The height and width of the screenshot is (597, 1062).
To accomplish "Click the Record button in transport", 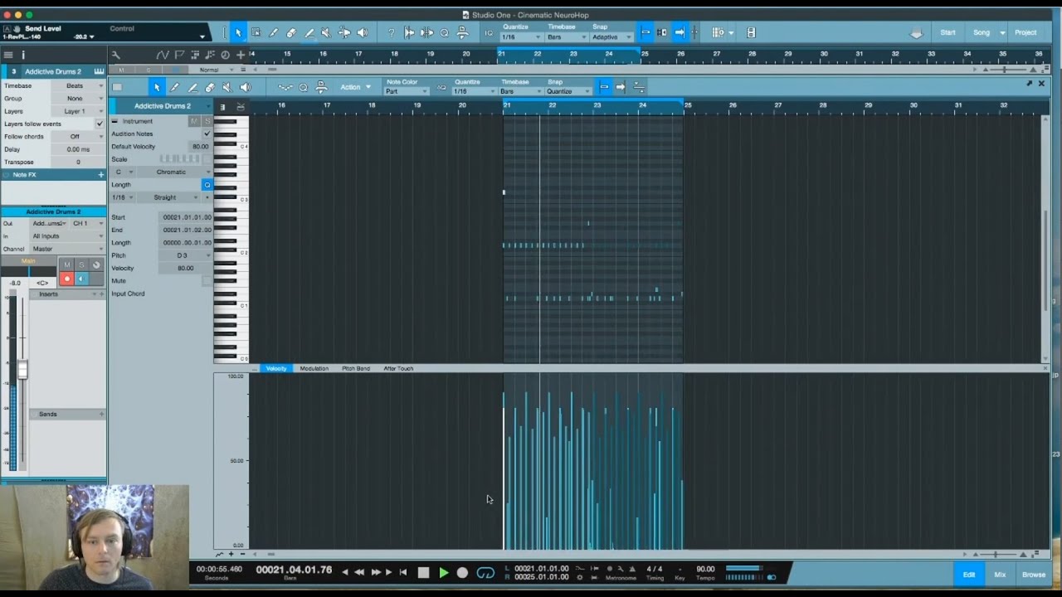I will [462, 572].
